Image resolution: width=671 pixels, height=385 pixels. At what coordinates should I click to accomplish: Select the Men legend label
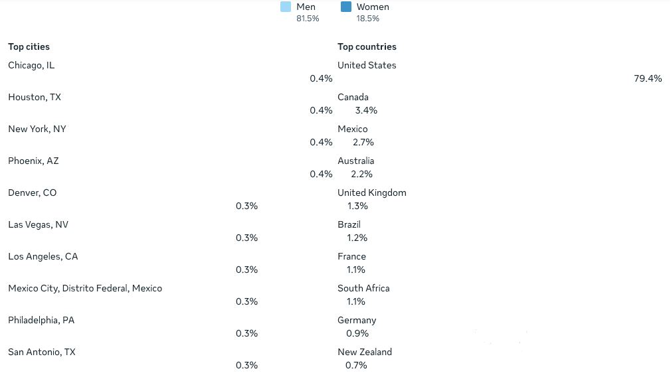306,7
